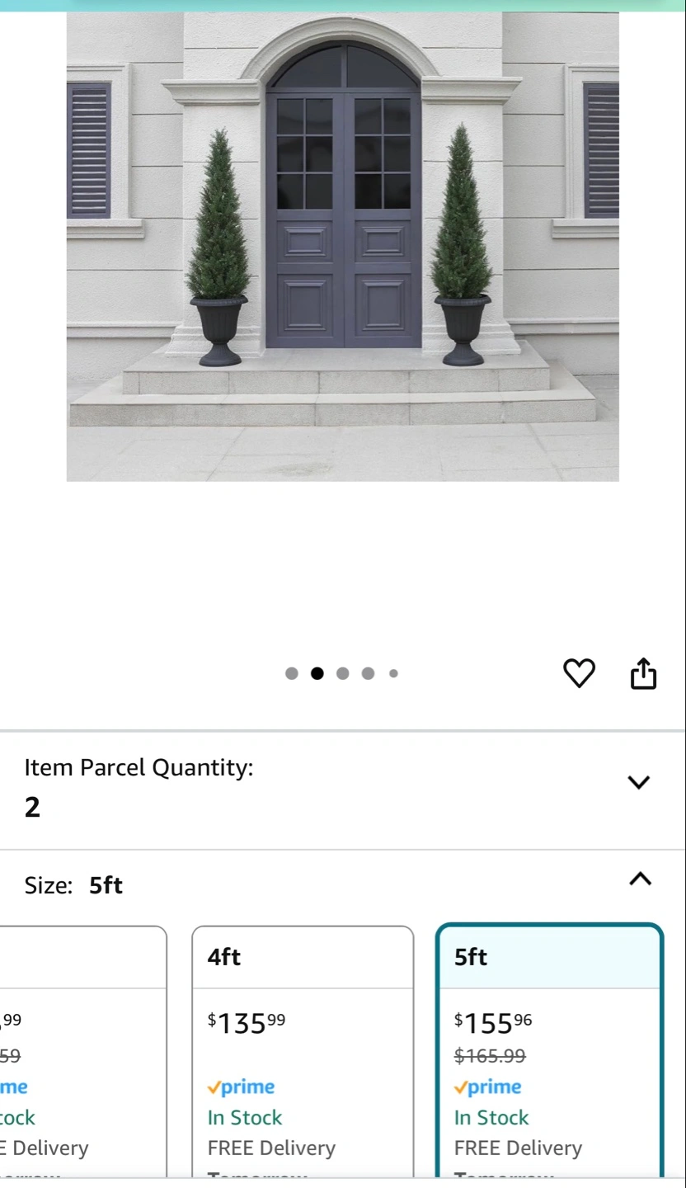Tap the heart wishlist icon

tap(579, 673)
